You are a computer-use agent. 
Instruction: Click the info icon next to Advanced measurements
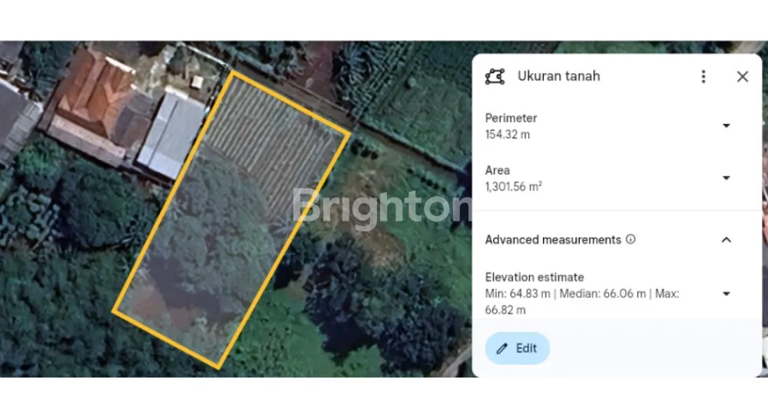631,239
